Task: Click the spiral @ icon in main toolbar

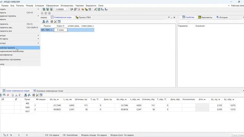Action: (x=75, y=9)
